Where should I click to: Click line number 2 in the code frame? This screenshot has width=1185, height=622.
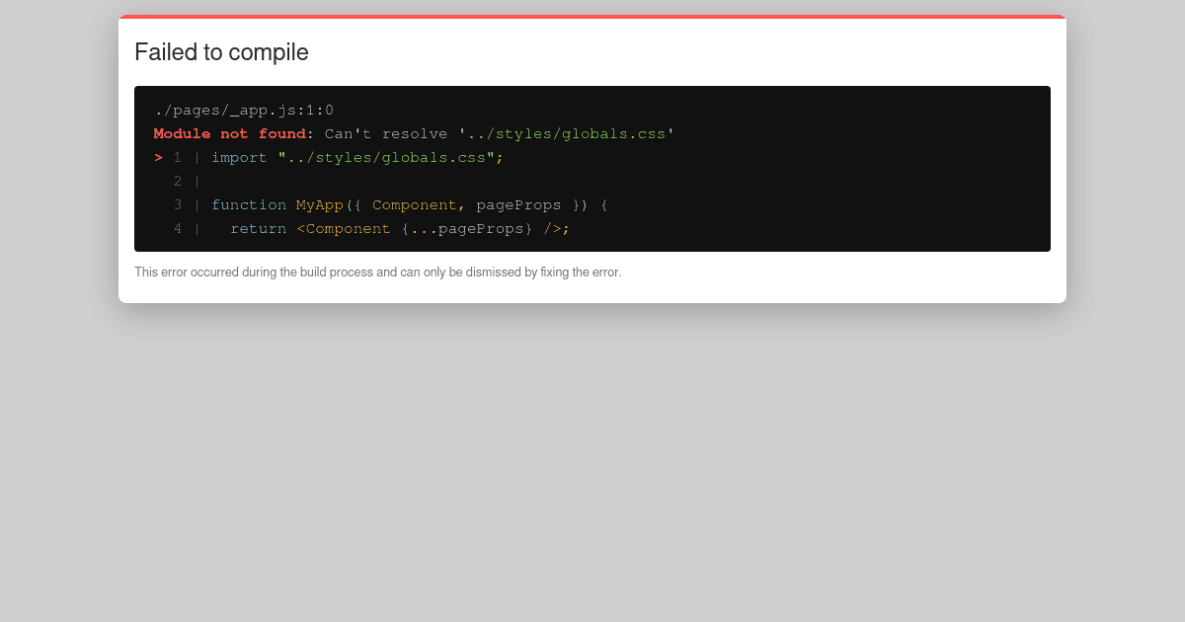point(178,181)
